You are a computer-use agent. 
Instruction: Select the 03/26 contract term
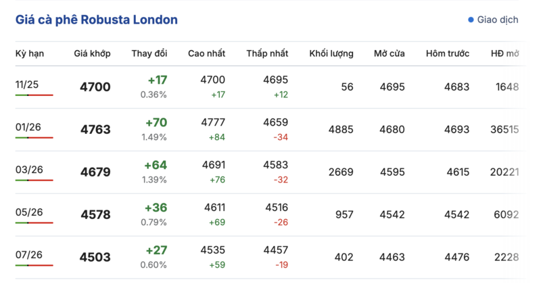click(x=29, y=170)
